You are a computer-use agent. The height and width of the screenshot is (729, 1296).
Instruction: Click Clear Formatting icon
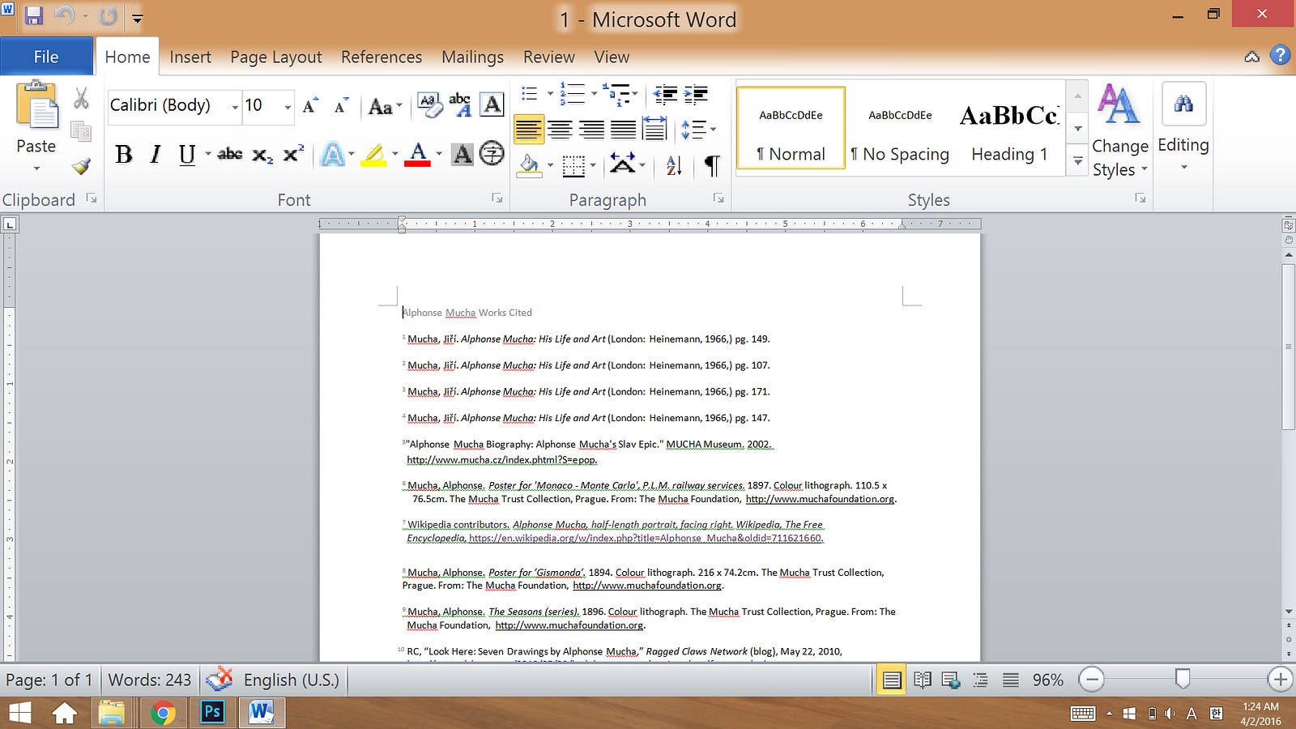[430, 104]
